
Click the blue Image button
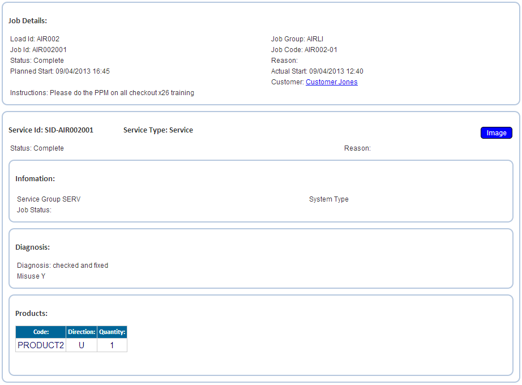point(496,133)
